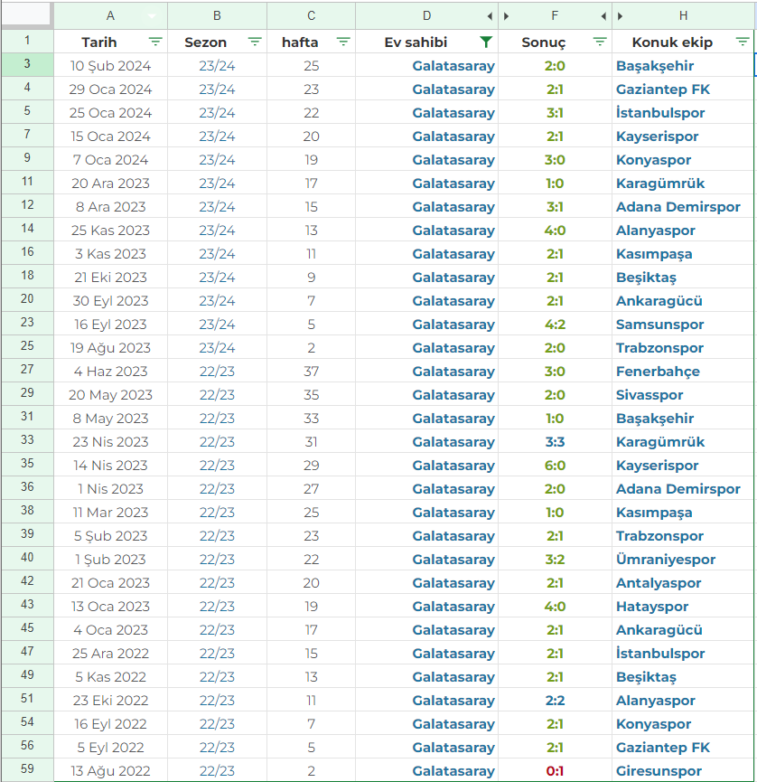Open the Konuk ekip column filter

[743, 42]
